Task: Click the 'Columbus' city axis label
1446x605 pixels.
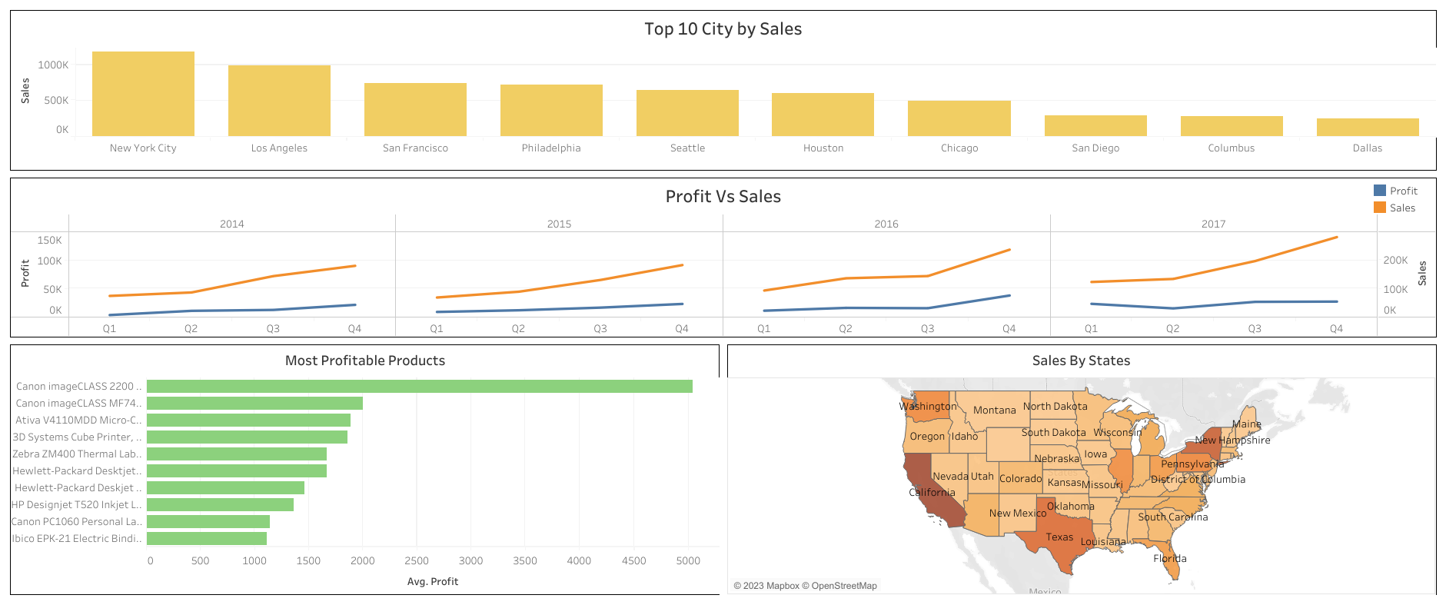Action: coord(1231,148)
